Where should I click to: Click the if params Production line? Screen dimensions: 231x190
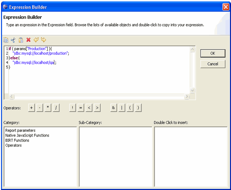[x=30, y=49]
